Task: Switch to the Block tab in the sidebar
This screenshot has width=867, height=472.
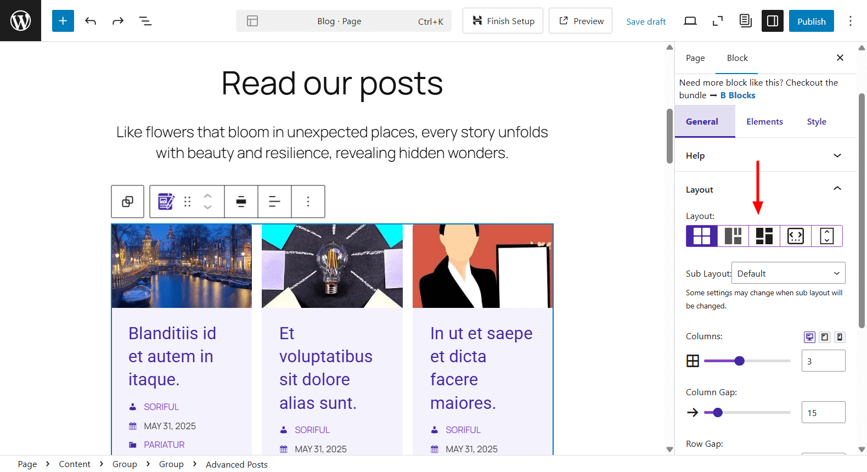Action: [x=737, y=58]
